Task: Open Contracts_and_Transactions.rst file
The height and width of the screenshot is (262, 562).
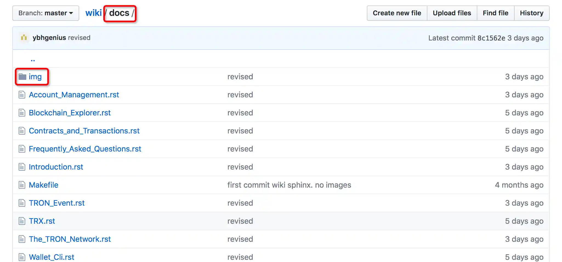Action: coord(84,131)
